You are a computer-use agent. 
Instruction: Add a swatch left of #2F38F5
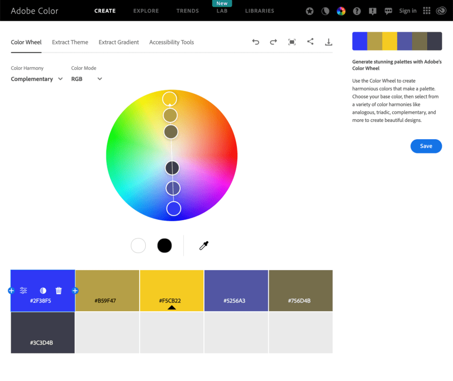tap(11, 290)
